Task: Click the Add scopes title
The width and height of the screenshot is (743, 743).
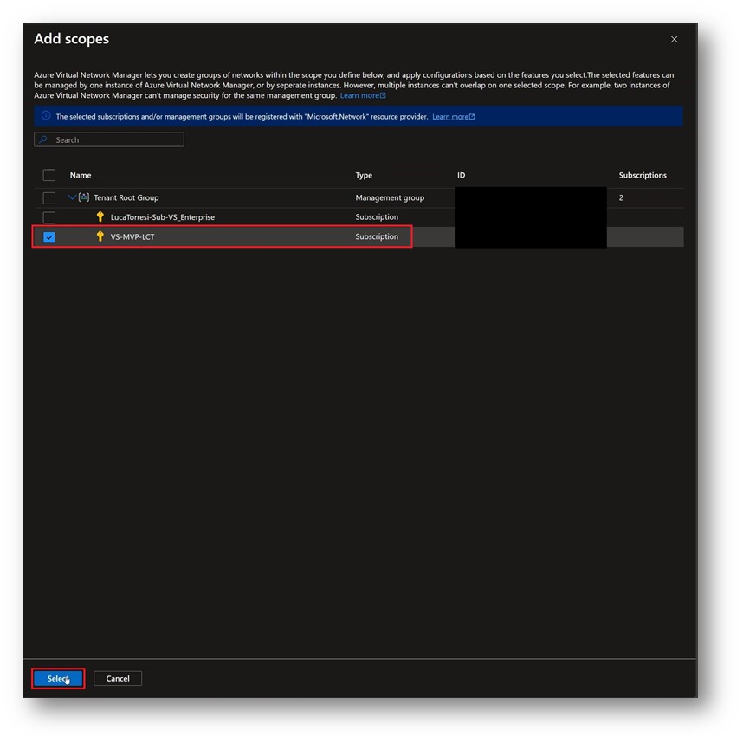Action: pos(72,39)
